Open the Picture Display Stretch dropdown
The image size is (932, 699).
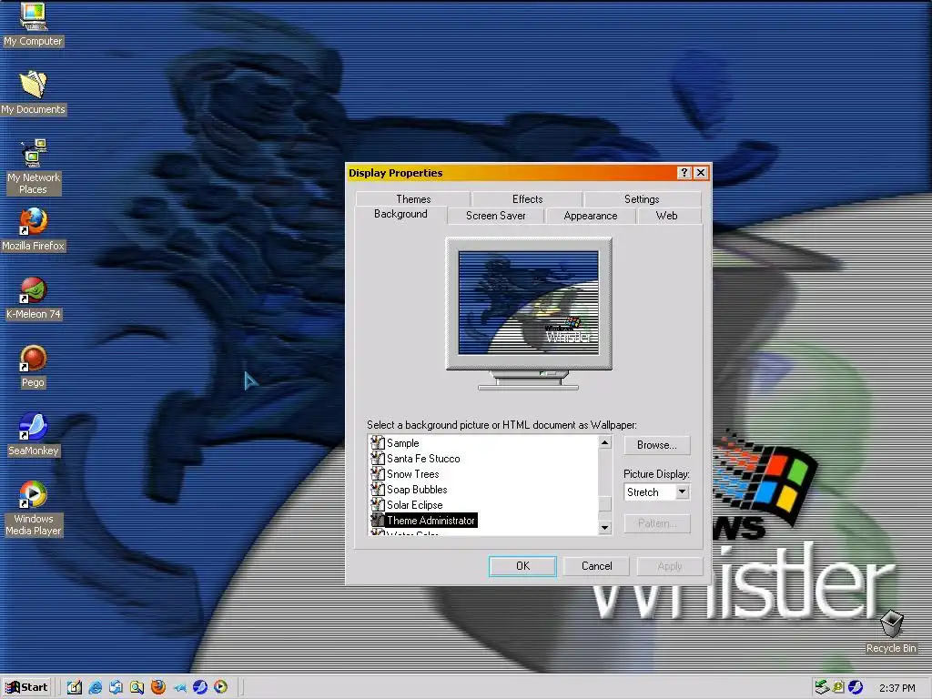pyautogui.click(x=682, y=492)
